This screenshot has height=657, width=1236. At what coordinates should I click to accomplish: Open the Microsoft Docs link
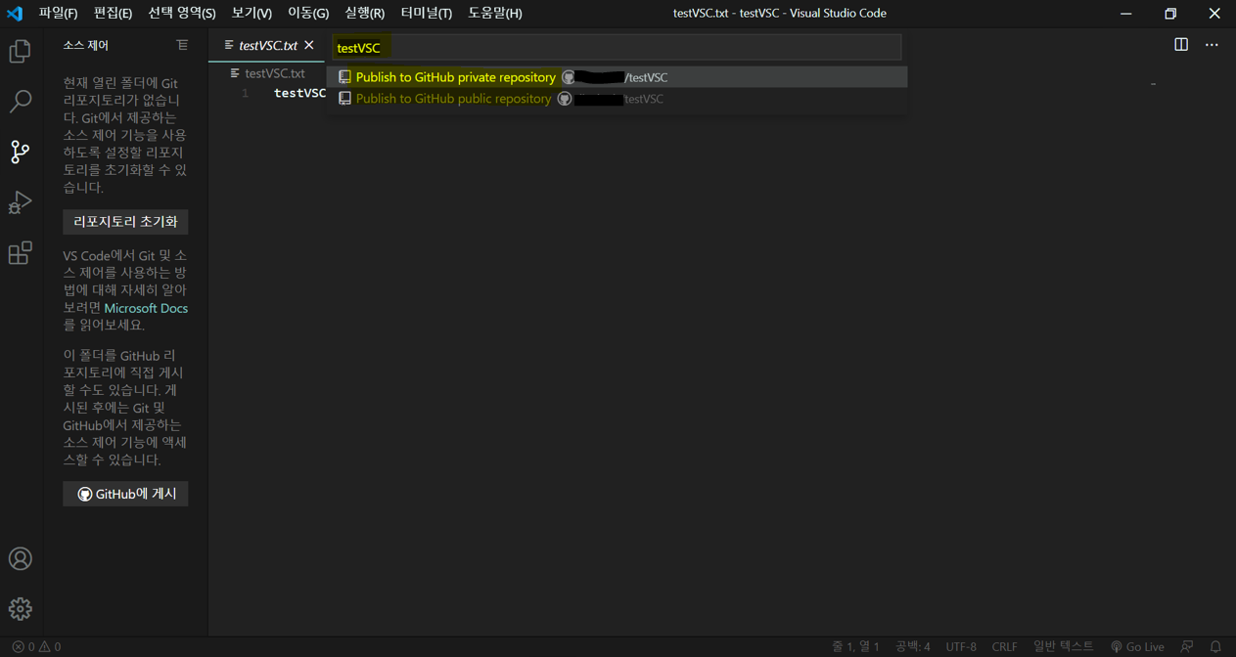[146, 308]
